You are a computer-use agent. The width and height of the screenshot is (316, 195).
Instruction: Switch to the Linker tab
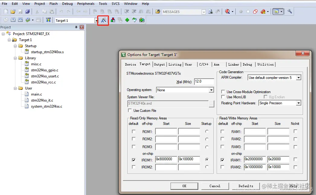[x=234, y=64]
